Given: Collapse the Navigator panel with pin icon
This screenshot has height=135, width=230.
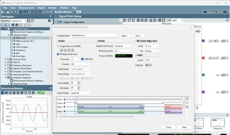Looking at the screenshot, I should [x=50, y=16].
